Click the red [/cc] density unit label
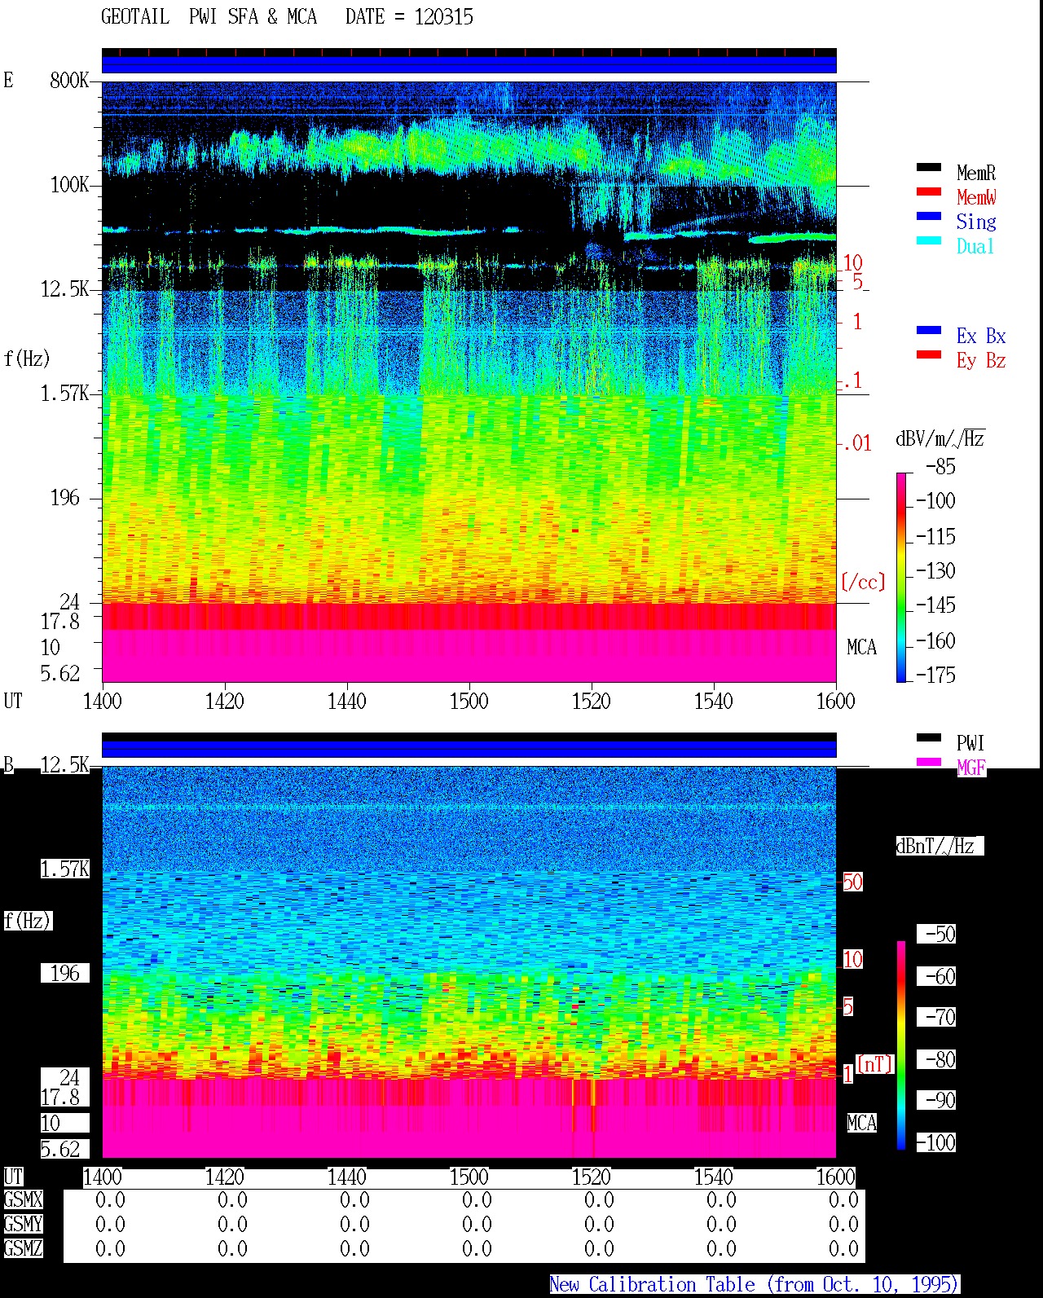 pyautogui.click(x=863, y=582)
